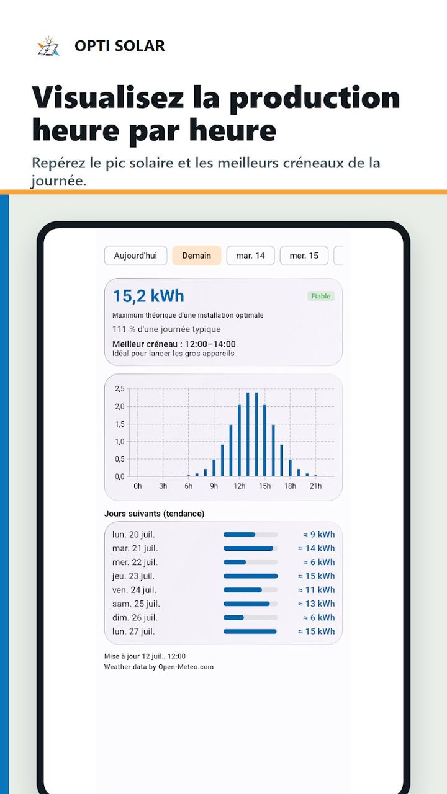Open the Weather data by Open-Meteo.com credit
The width and height of the screenshot is (447, 794).
159,667
